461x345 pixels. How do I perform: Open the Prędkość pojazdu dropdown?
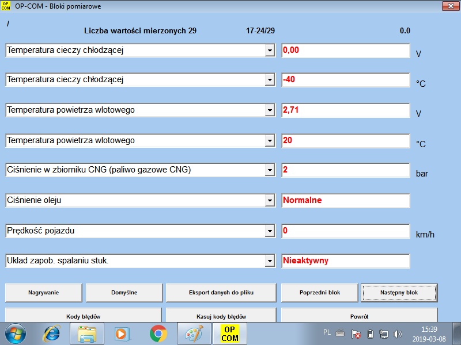pyautogui.click(x=269, y=231)
